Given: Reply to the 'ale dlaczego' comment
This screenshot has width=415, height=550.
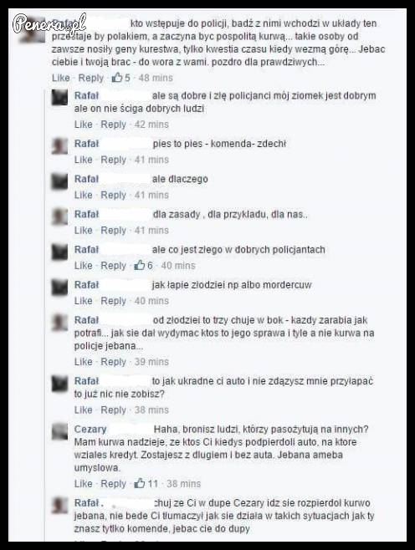Looking at the screenshot, I should click(114, 195).
